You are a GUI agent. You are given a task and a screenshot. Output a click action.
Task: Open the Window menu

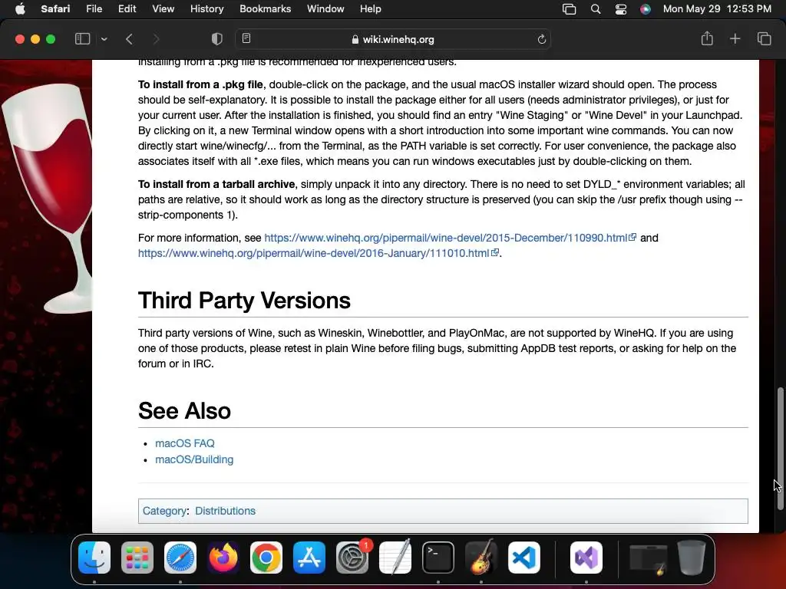point(325,9)
